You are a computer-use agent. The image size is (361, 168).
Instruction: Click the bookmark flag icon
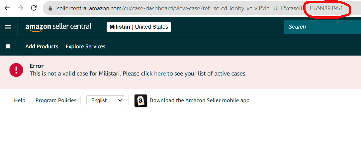click(x=8, y=47)
